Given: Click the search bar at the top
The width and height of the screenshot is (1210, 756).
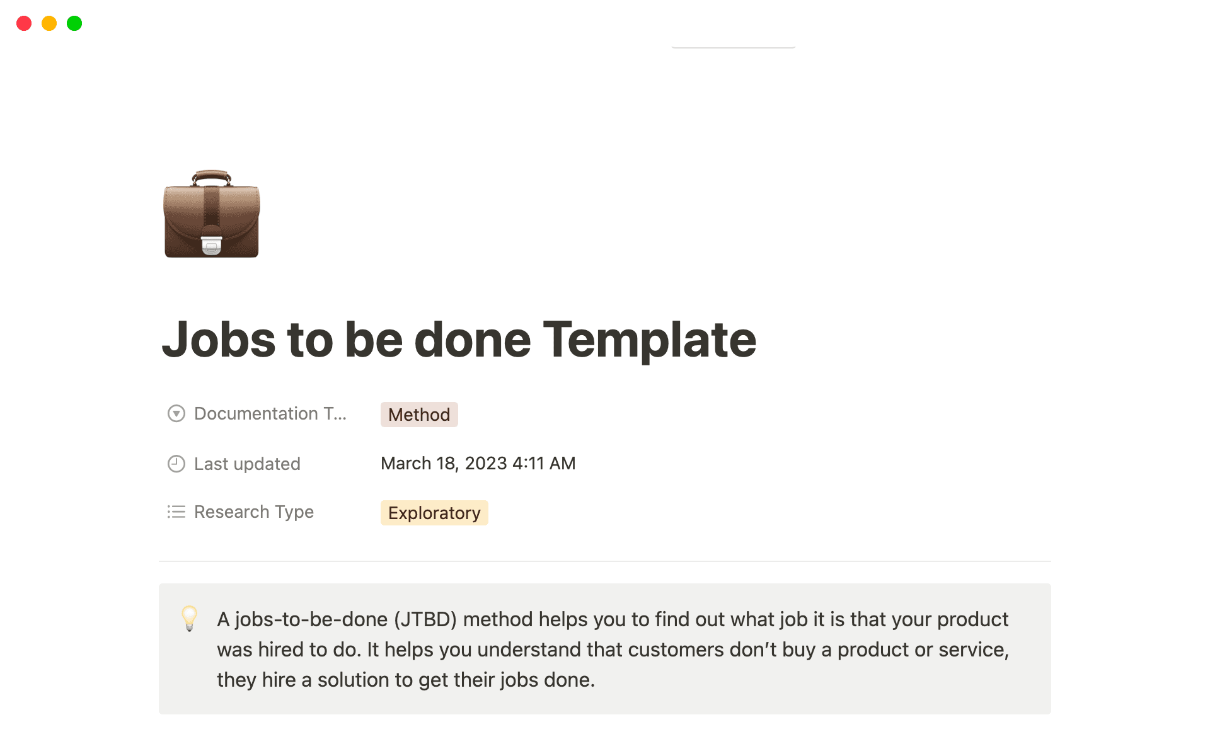Looking at the screenshot, I should (733, 43).
